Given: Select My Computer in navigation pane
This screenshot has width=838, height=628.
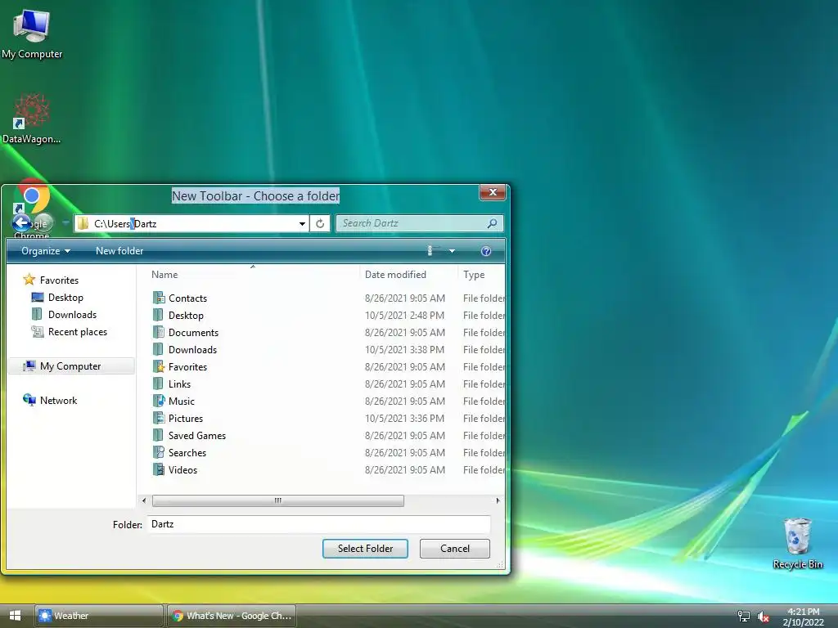Looking at the screenshot, I should pyautogui.click(x=70, y=366).
